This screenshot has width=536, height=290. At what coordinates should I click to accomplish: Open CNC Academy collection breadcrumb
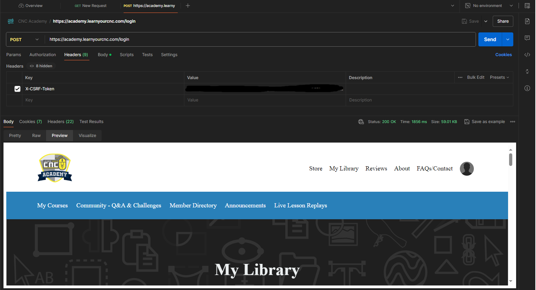pos(32,21)
